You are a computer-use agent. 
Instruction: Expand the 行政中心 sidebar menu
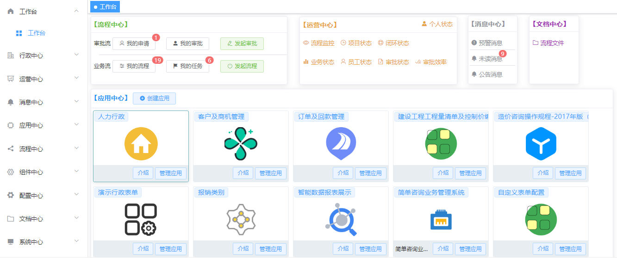click(44, 55)
